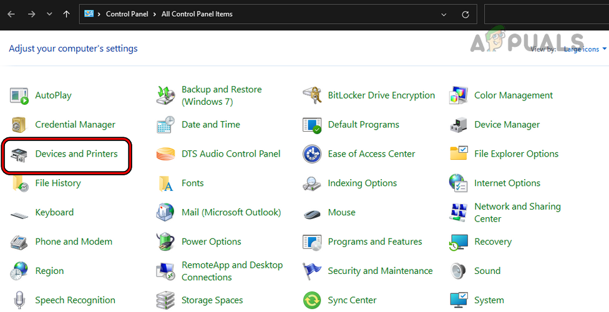Open the Sound speaker icon
The image size is (609, 312).
459,271
